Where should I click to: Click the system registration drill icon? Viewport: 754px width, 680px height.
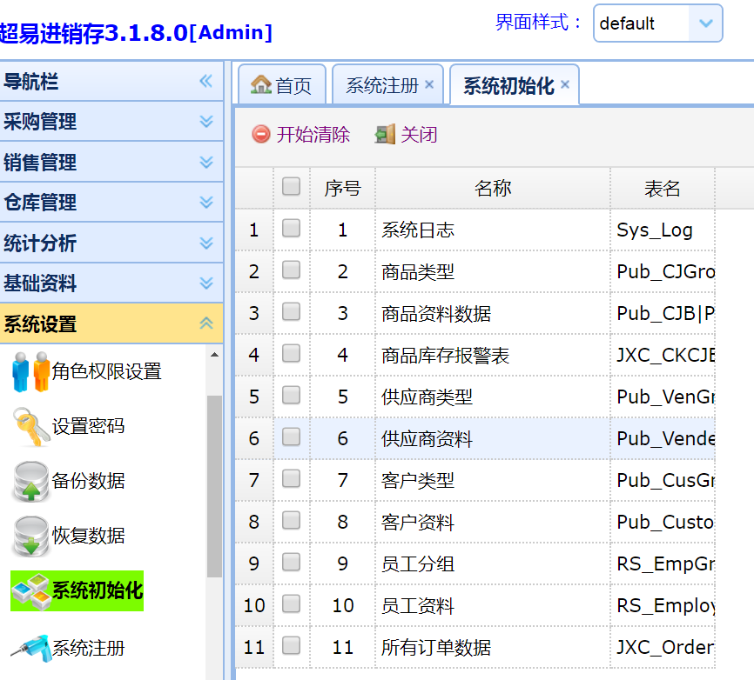coord(30,648)
